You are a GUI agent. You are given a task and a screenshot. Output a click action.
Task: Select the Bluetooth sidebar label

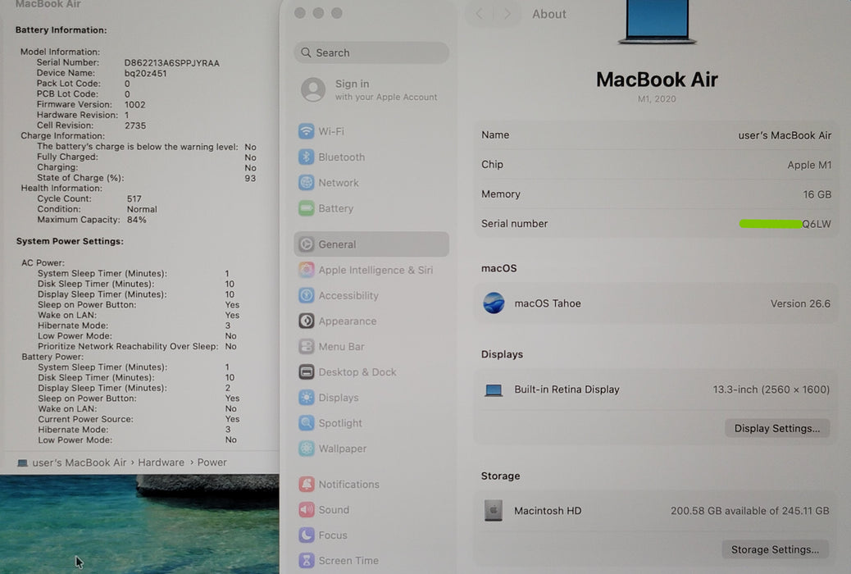tap(341, 157)
